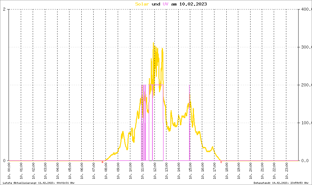
Task: Click the x-axis label '10. 01:00'
Action: tap(21, 171)
